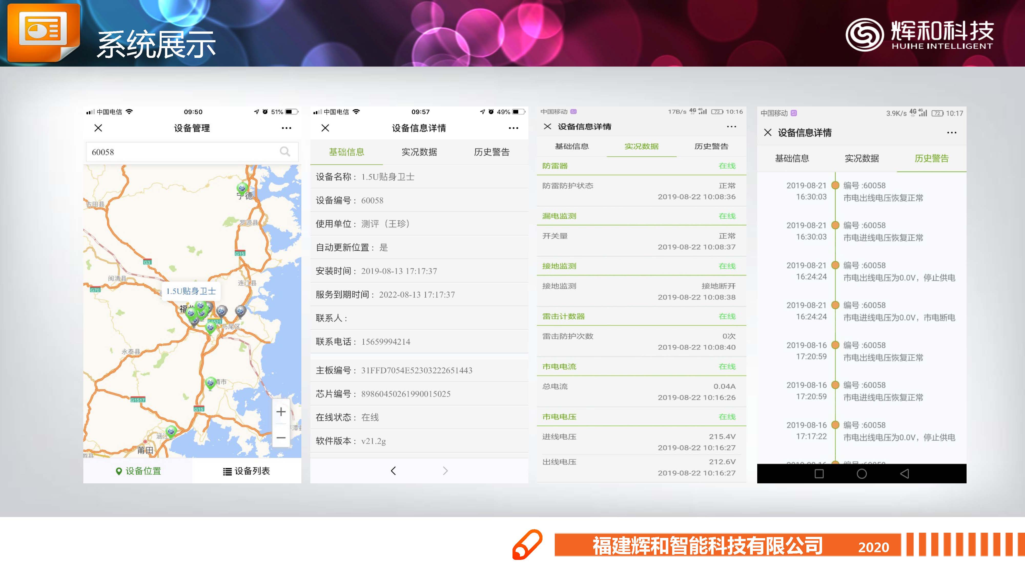The width and height of the screenshot is (1025, 576).
Task: Open 实况数据 tab in second phone screen
Action: [419, 152]
